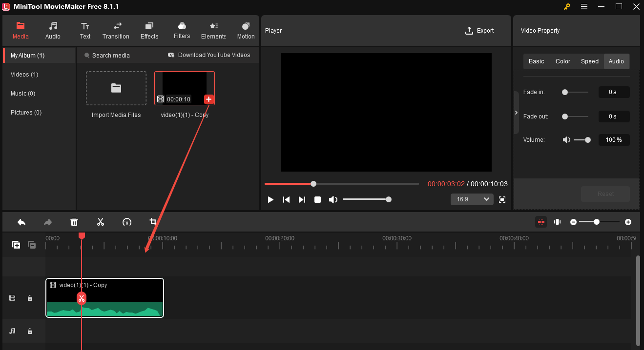
Task: Mute clip audio via Volume speaker icon
Action: [566, 140]
